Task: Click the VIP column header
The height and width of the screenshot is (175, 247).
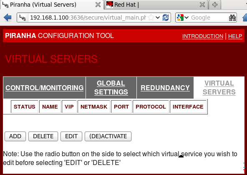Action: (x=69, y=107)
